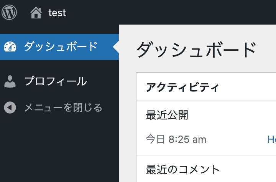
Task: Click the active menu pointer triangle
Action: tap(116, 47)
